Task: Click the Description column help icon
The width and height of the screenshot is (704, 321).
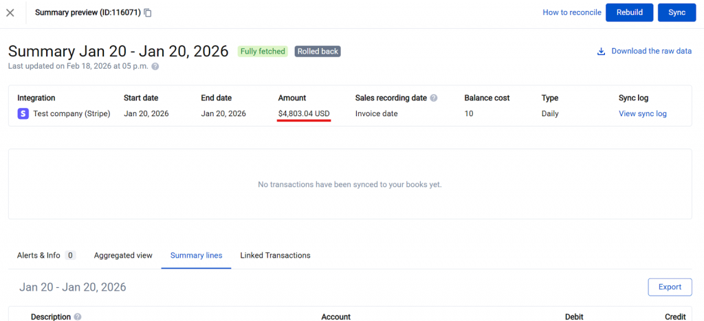Action: point(78,317)
